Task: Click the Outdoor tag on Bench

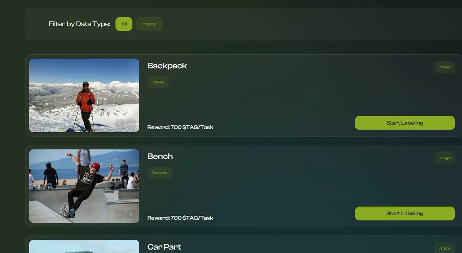Action: (160, 173)
